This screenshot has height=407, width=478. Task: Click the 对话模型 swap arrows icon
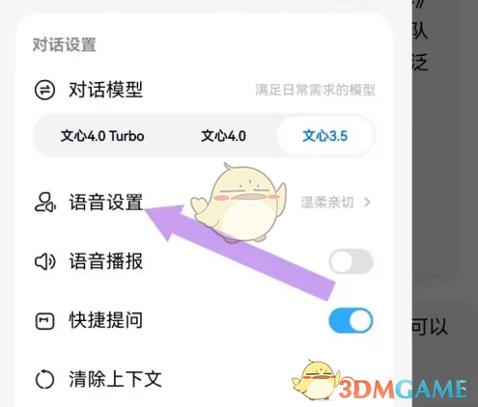[x=44, y=90]
